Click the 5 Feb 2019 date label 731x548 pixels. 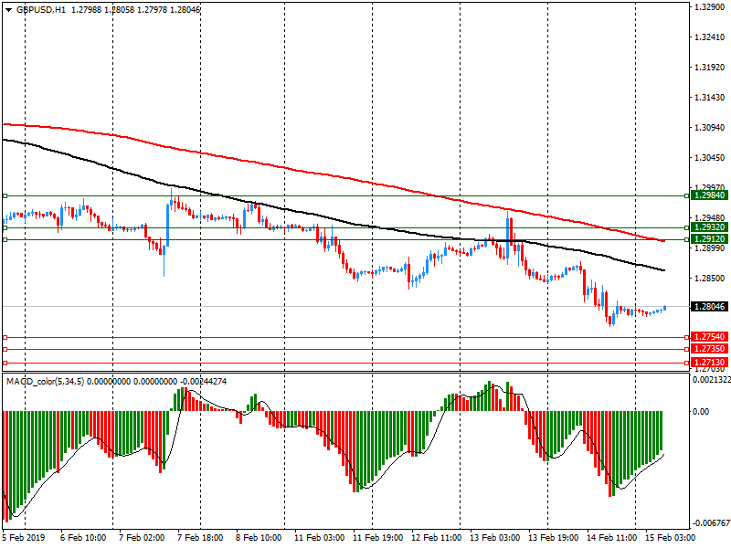click(22, 538)
